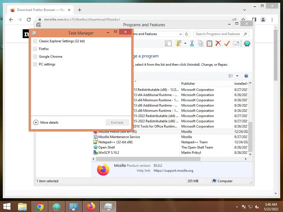Open the support.mozilla.org help link
Viewport: 283px width, 212px height.
(x=173, y=171)
